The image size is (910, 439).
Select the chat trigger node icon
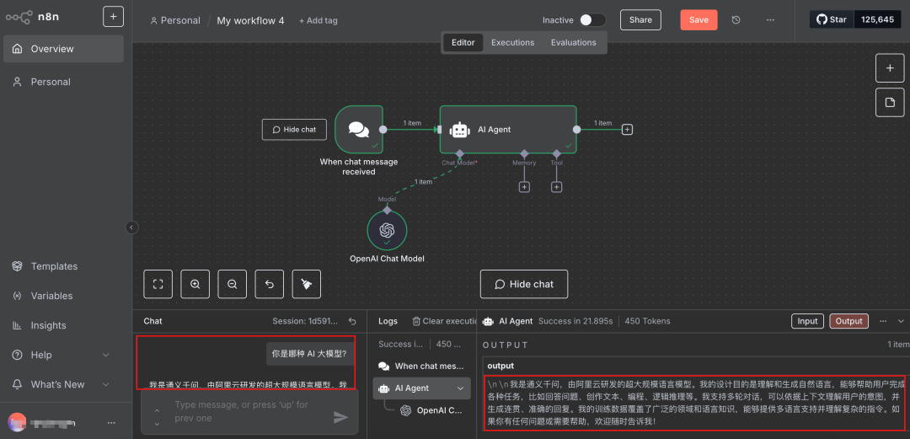[x=359, y=129]
